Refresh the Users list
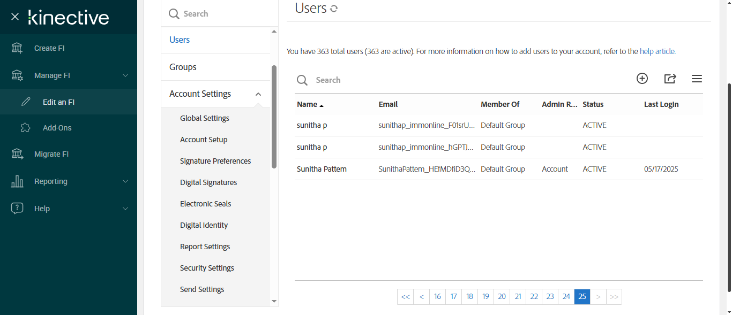 coord(334,9)
